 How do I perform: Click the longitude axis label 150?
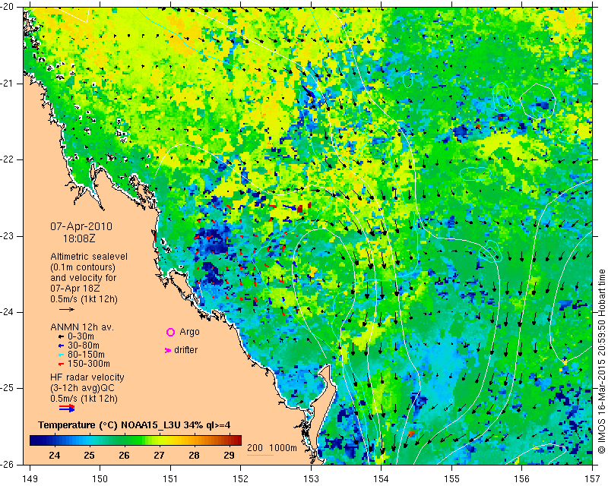[x=100, y=478]
